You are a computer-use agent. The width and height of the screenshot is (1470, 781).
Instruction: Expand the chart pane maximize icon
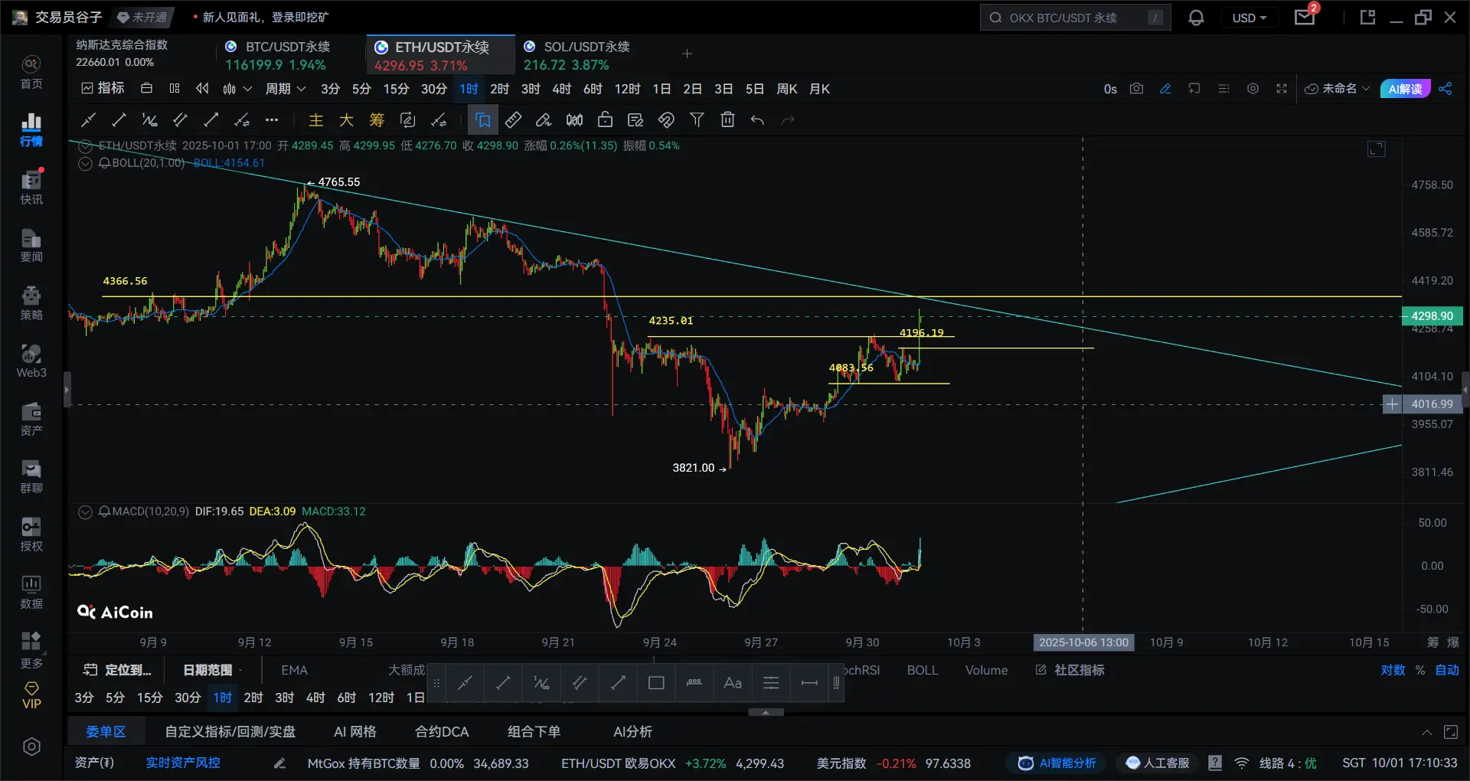pos(1377,149)
